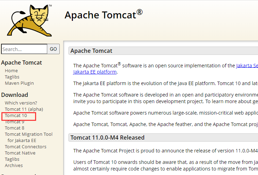Screen dimensions: 258x175
Task: Click the Apache Tomcat sidebar heading
Action: [x=22, y=62]
